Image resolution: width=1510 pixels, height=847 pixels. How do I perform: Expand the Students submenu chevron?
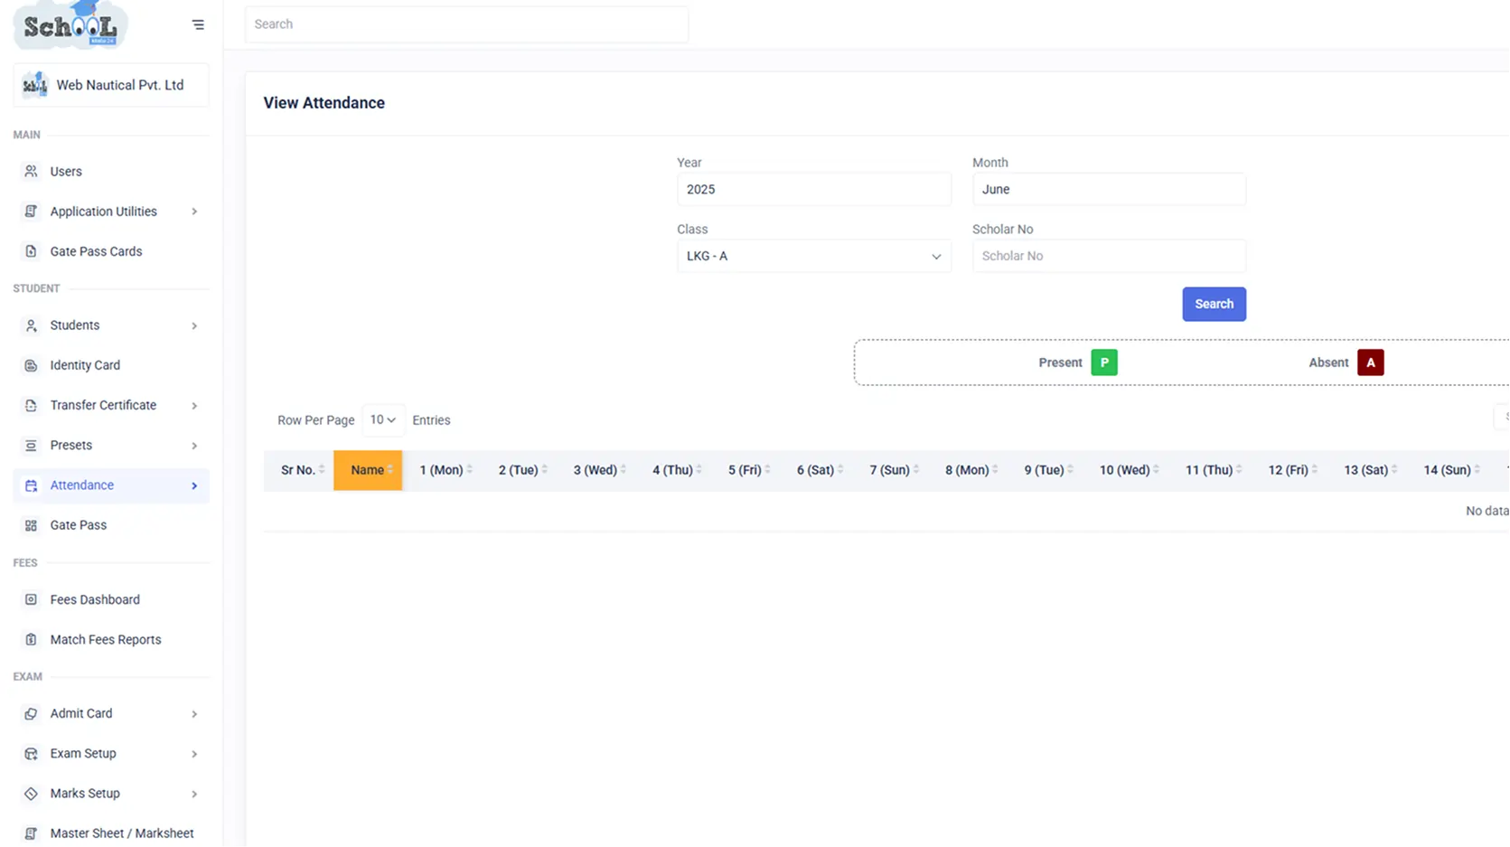click(194, 325)
